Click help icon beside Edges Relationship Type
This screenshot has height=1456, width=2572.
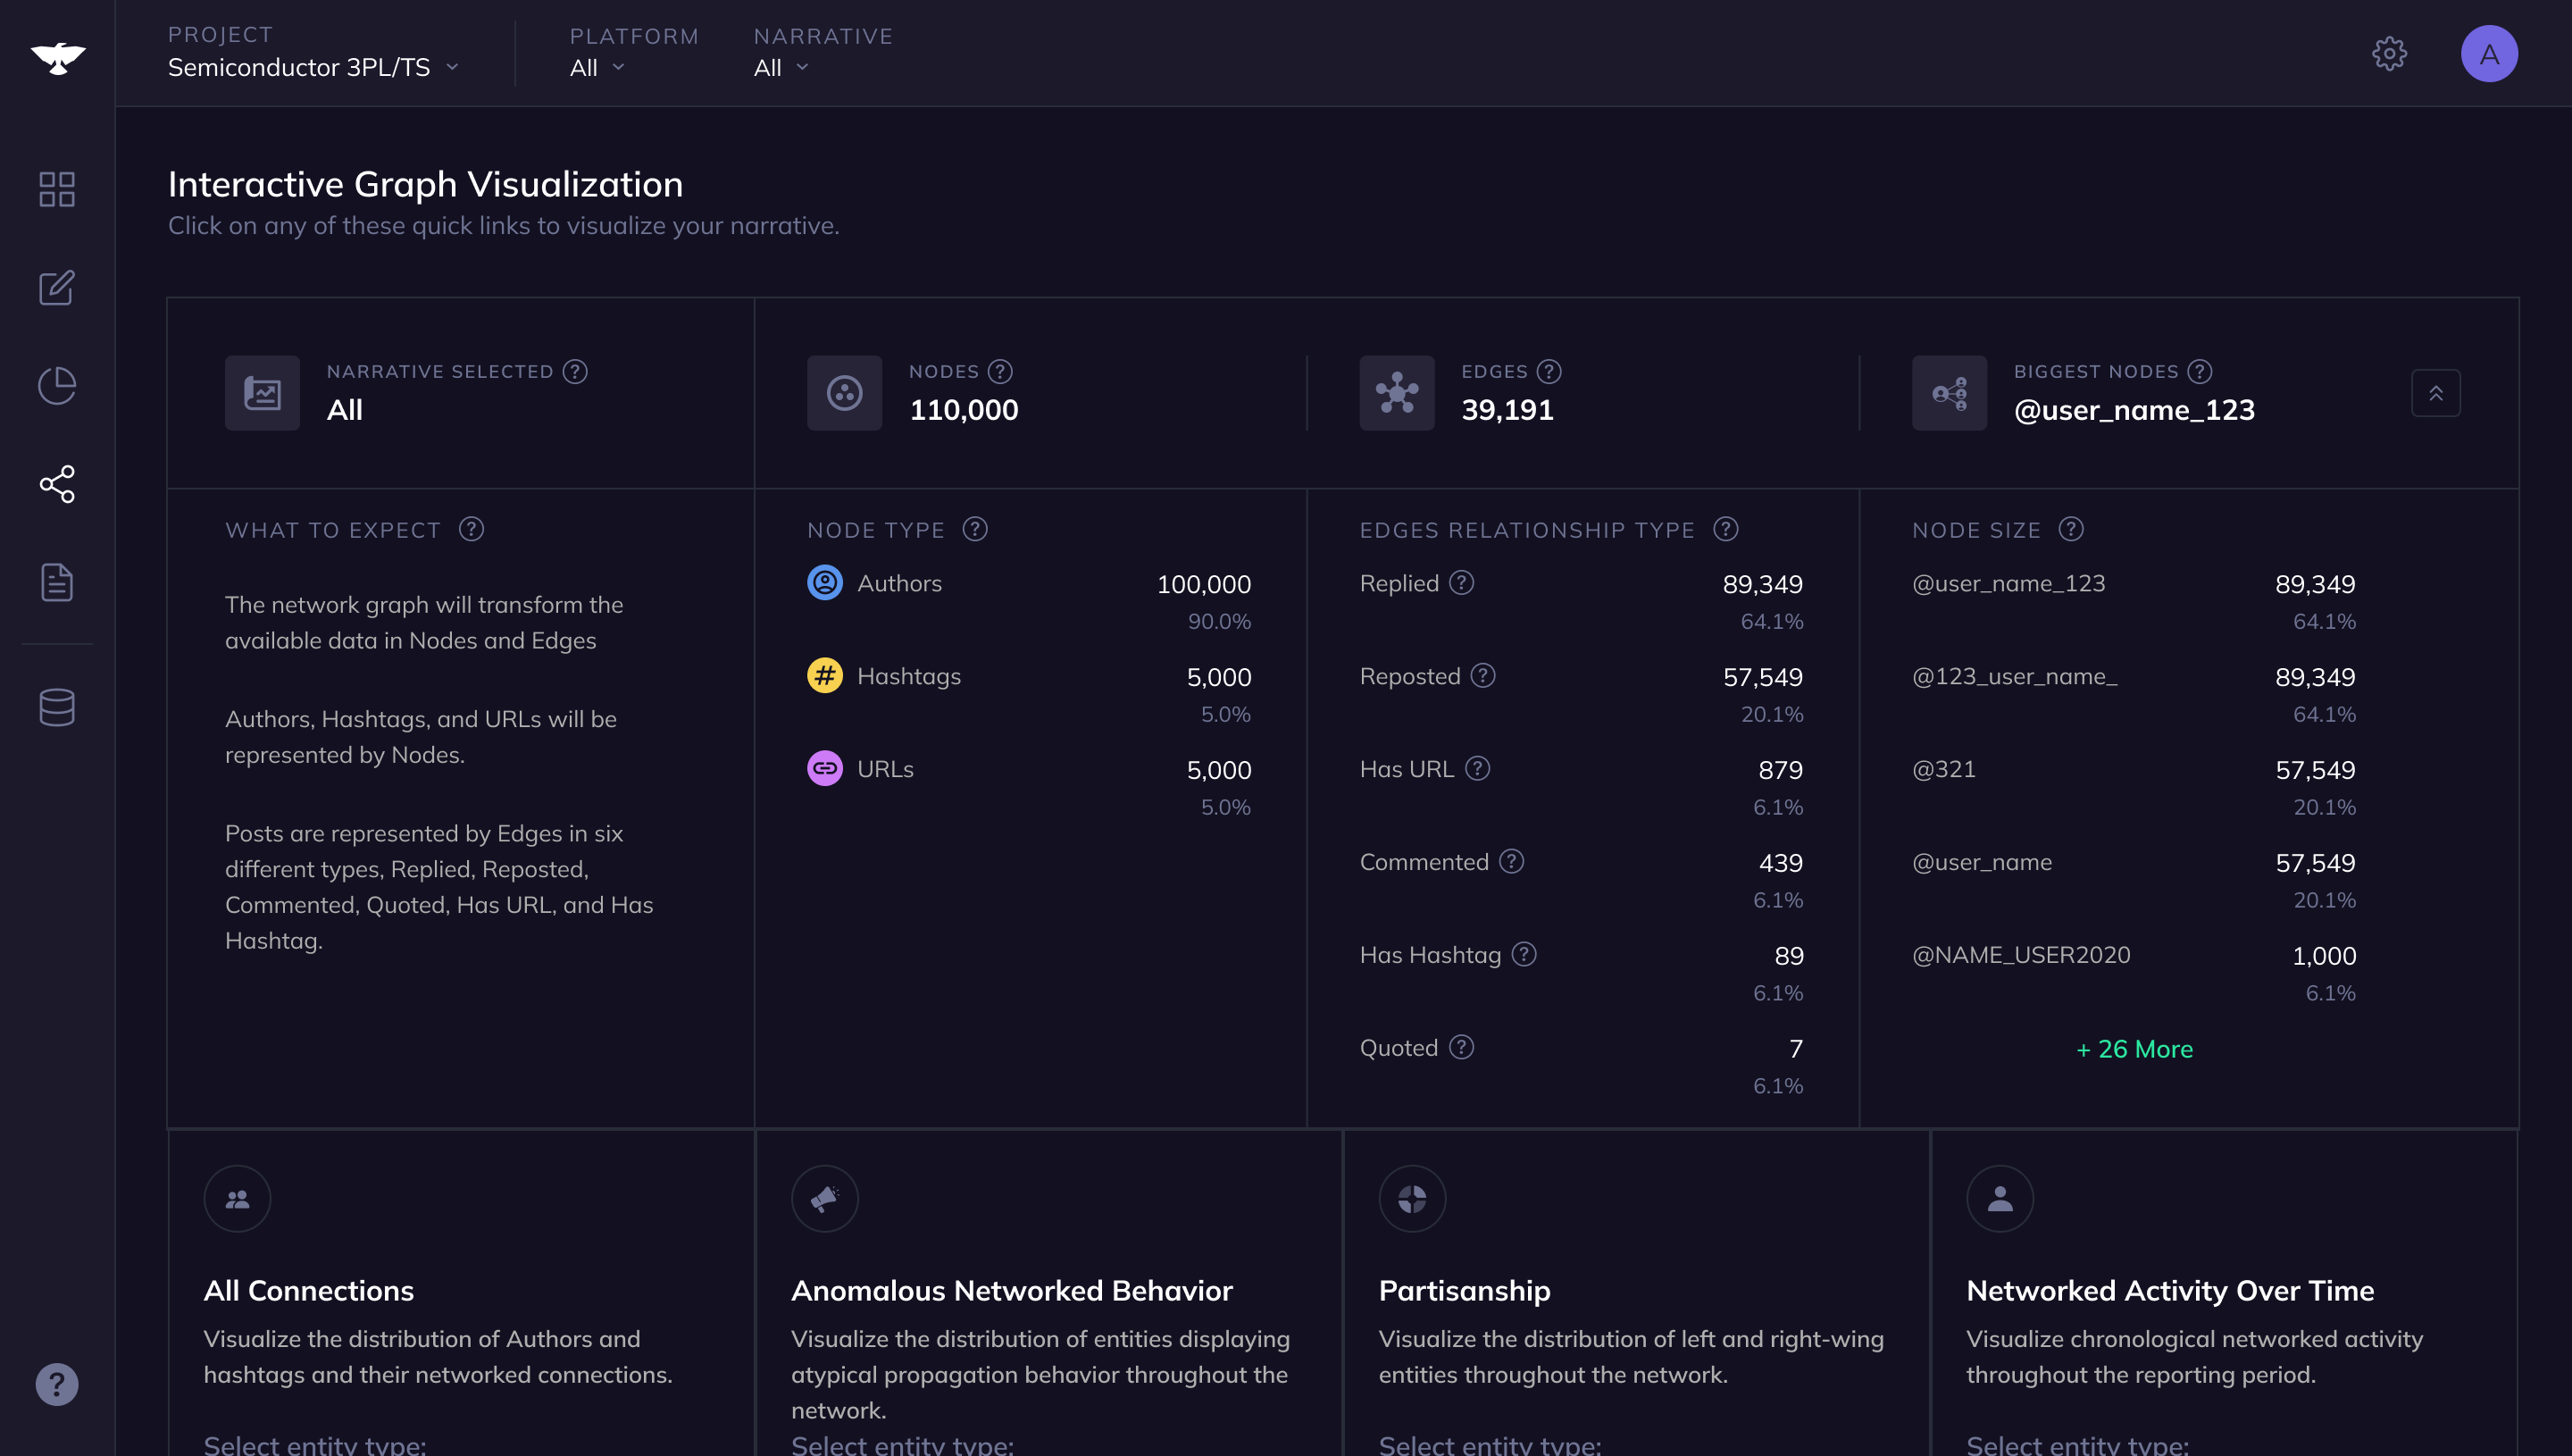point(1725,529)
